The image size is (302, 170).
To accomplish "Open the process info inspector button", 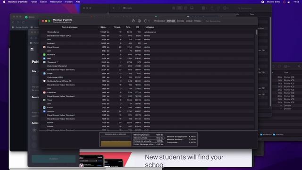I will pos(139,21).
